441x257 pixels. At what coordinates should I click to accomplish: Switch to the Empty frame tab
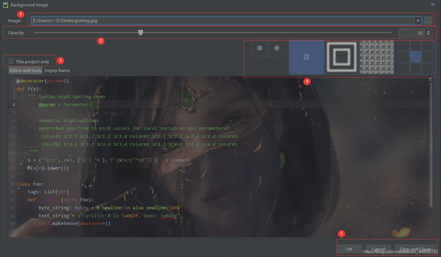click(57, 70)
